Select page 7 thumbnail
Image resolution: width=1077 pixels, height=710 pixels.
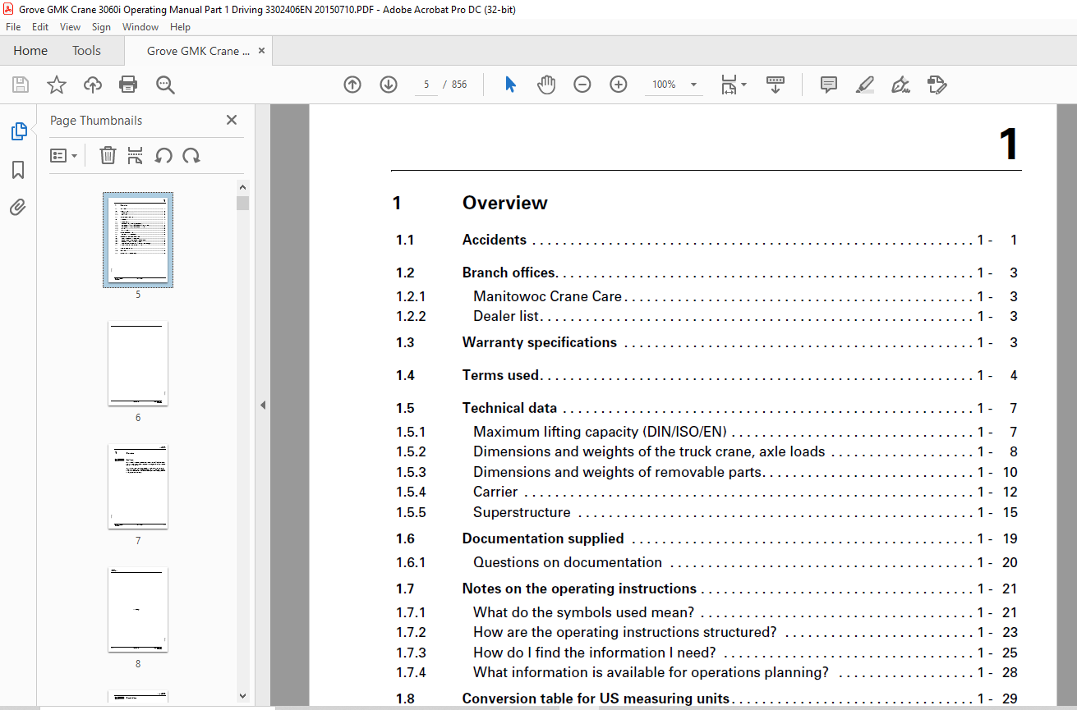138,486
